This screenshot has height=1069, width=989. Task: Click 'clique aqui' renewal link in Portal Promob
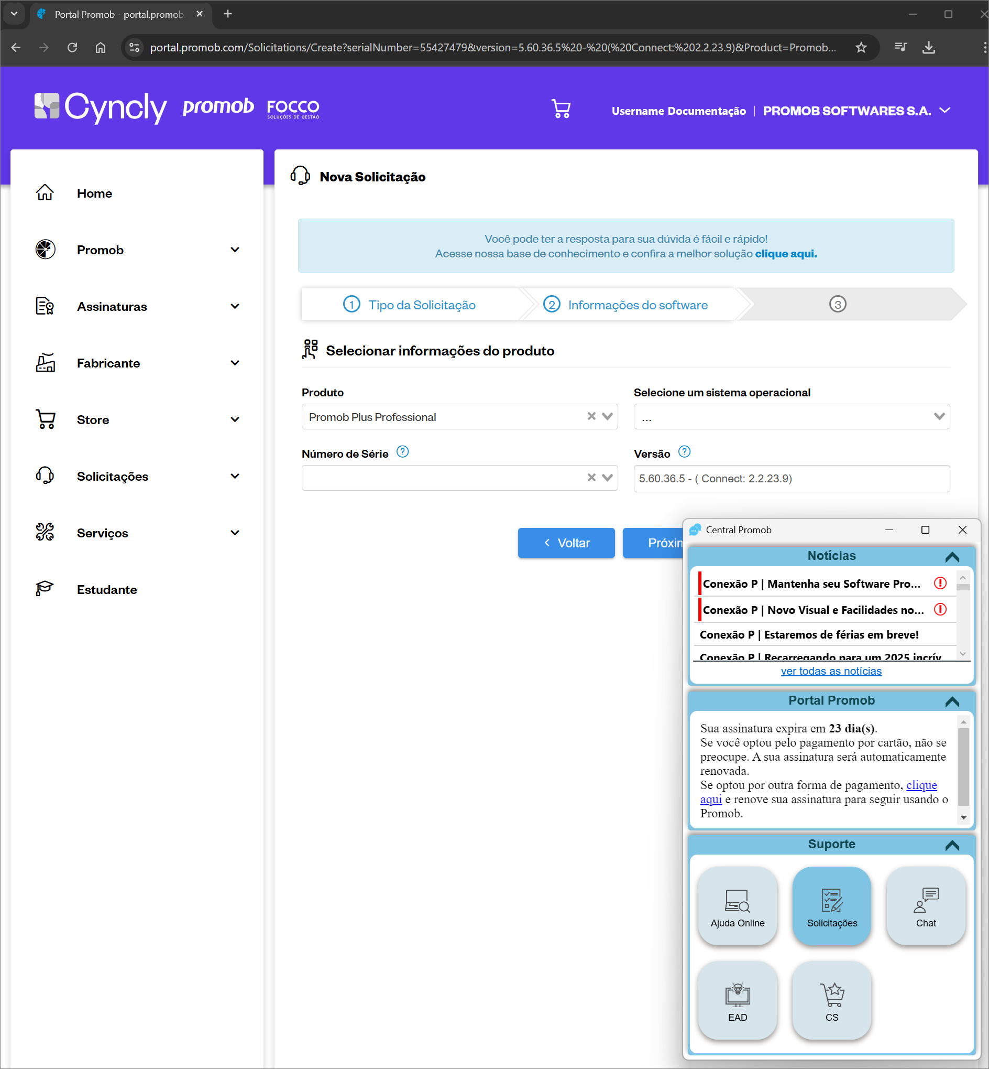[x=921, y=785]
